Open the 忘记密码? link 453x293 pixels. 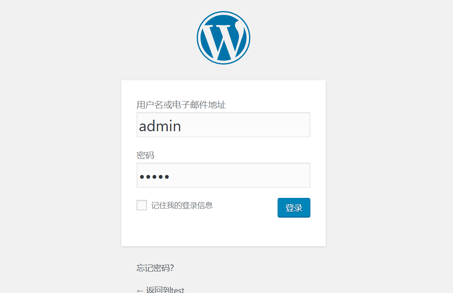(155, 268)
